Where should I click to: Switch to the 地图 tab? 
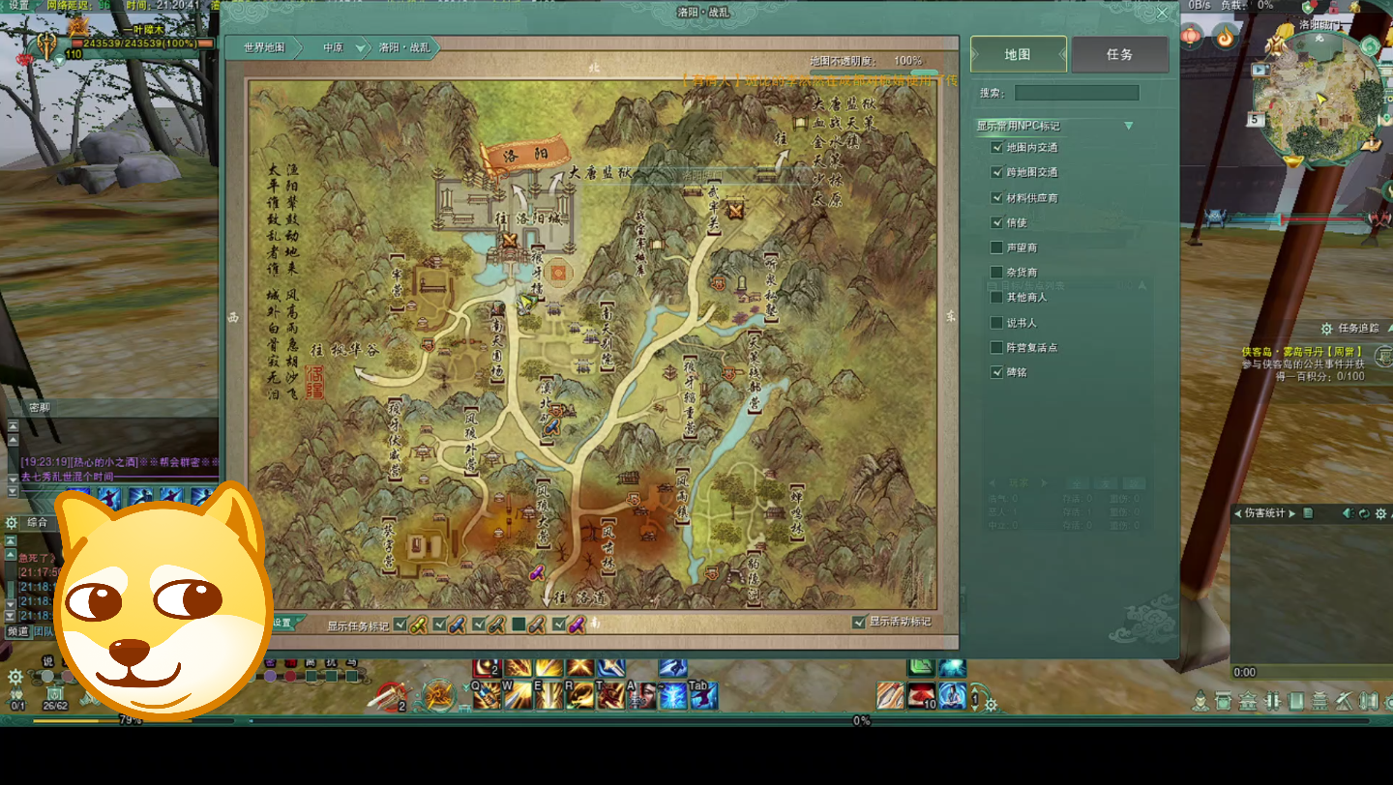(x=1018, y=55)
